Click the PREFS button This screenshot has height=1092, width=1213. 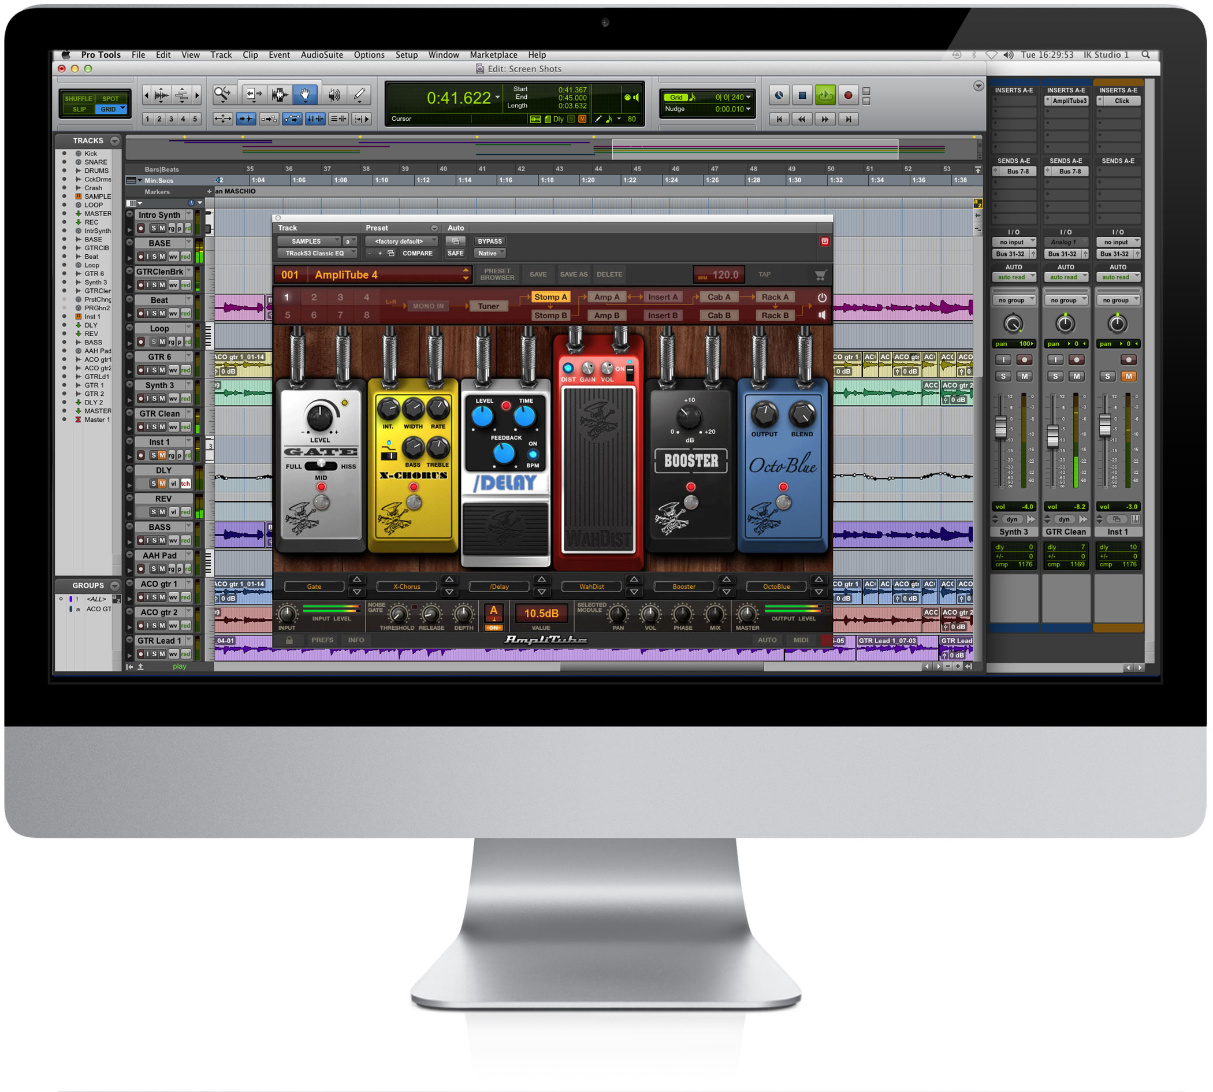(322, 640)
